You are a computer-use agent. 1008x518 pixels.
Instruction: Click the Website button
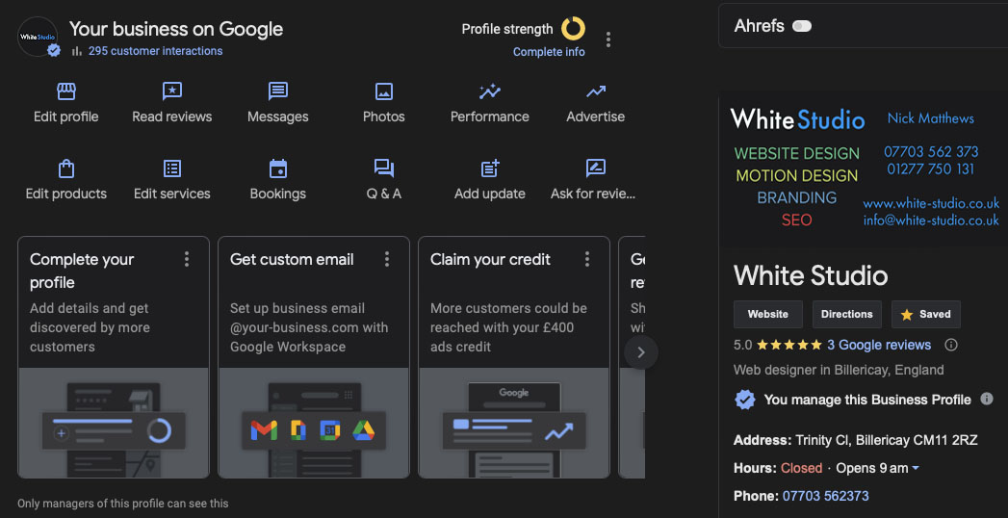tap(768, 314)
